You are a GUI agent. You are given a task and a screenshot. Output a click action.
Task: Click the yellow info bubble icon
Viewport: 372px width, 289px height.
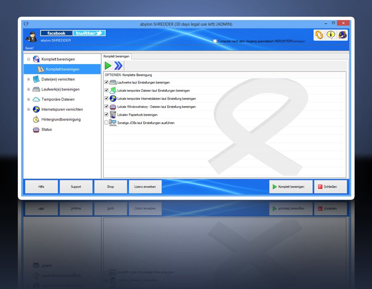331,35
